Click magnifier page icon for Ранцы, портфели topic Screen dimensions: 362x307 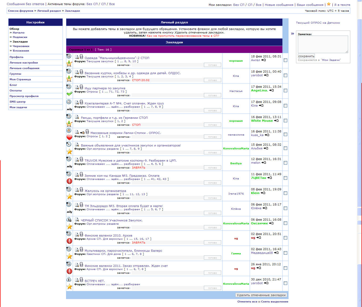click(77, 117)
